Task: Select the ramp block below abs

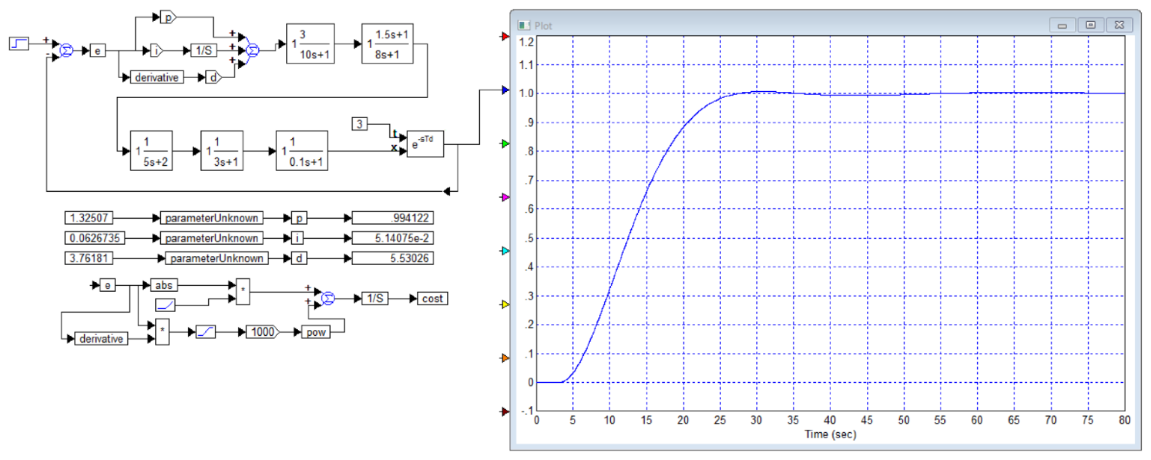Action: tap(165, 305)
